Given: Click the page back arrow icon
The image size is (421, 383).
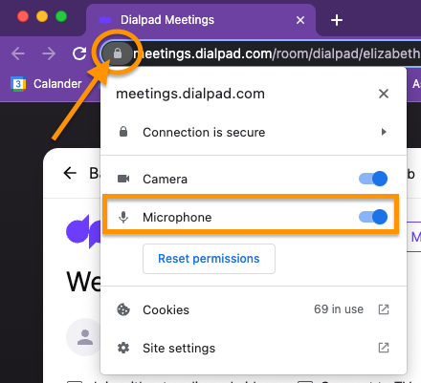Looking at the screenshot, I should tap(70, 173).
